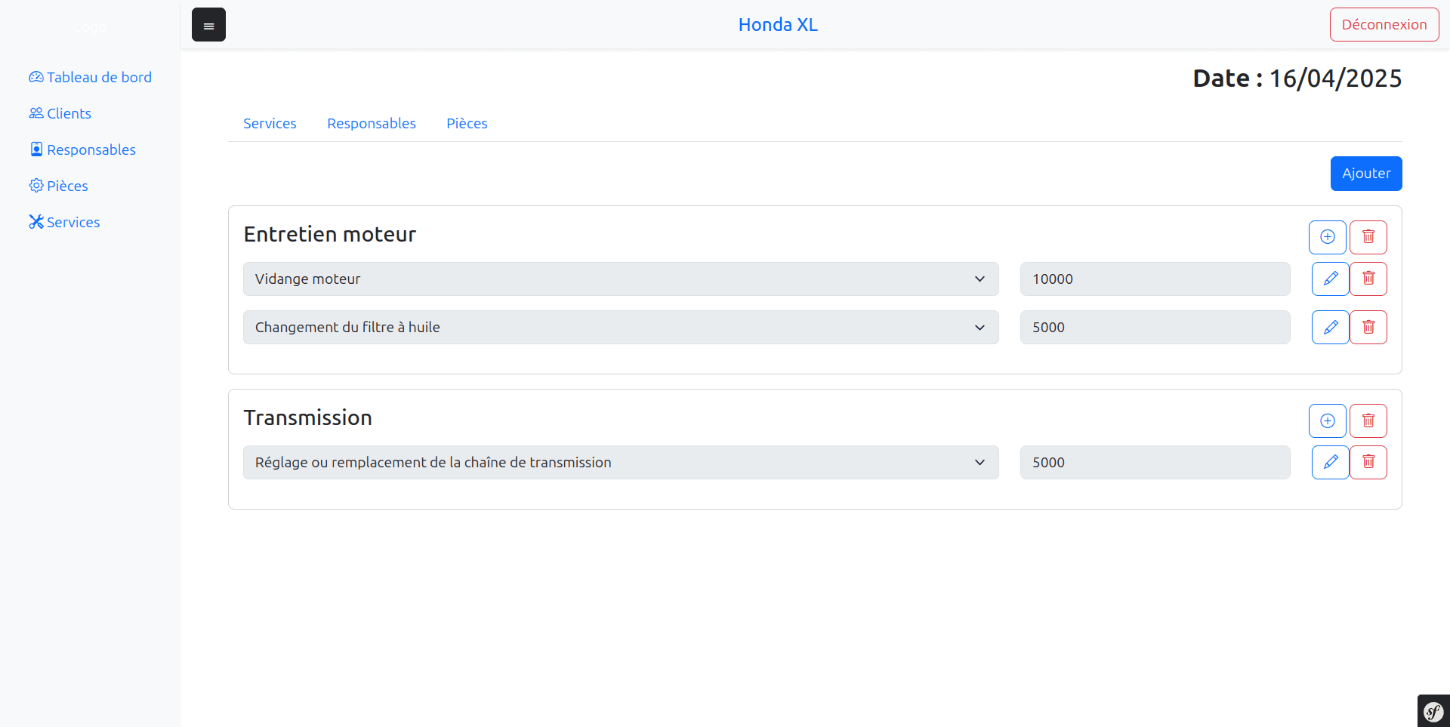Open the Réglage ou remplacement de la chaîne dropdown
1450x727 pixels.
click(621, 462)
